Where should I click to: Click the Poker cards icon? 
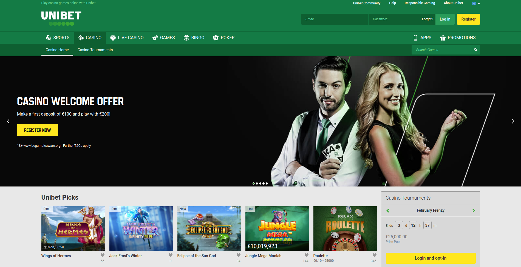[x=216, y=38]
